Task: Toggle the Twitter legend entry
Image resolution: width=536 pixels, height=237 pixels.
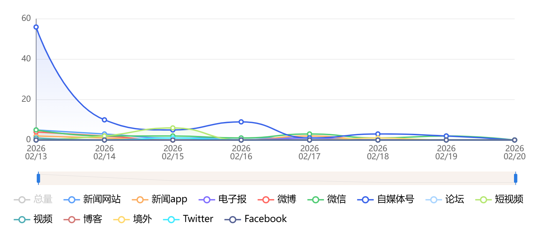Action: pyautogui.click(x=171, y=219)
